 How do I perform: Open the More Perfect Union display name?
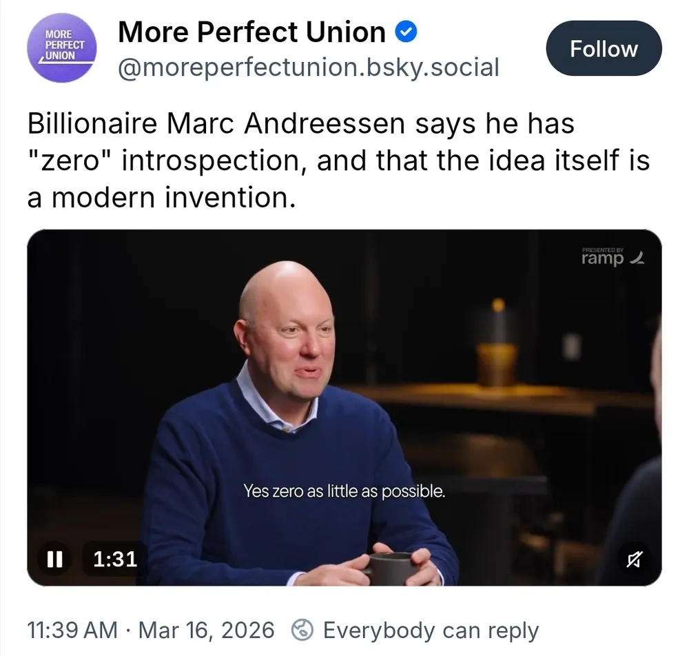tap(251, 32)
